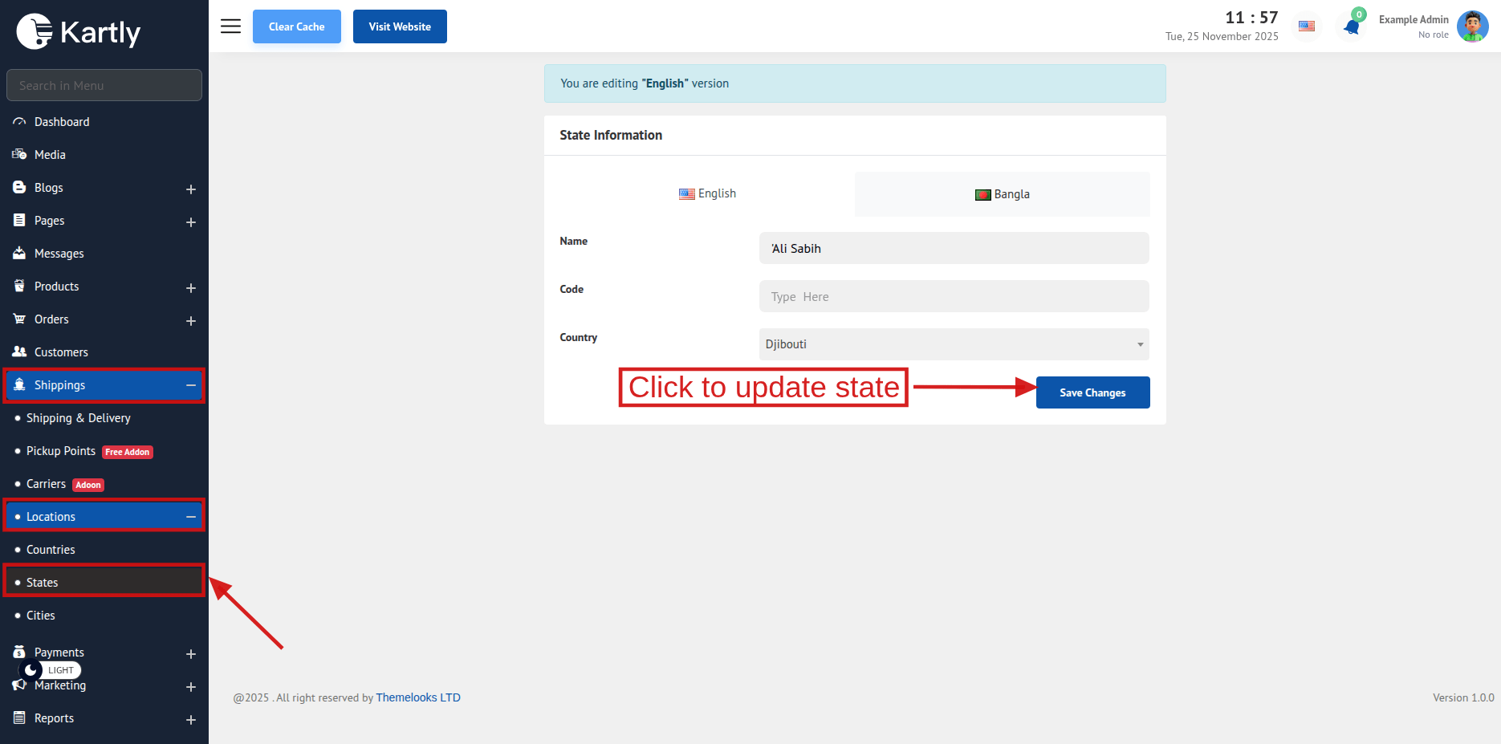Open the Themelooks LTD footer link
This screenshot has width=1501, height=744.
tap(418, 697)
